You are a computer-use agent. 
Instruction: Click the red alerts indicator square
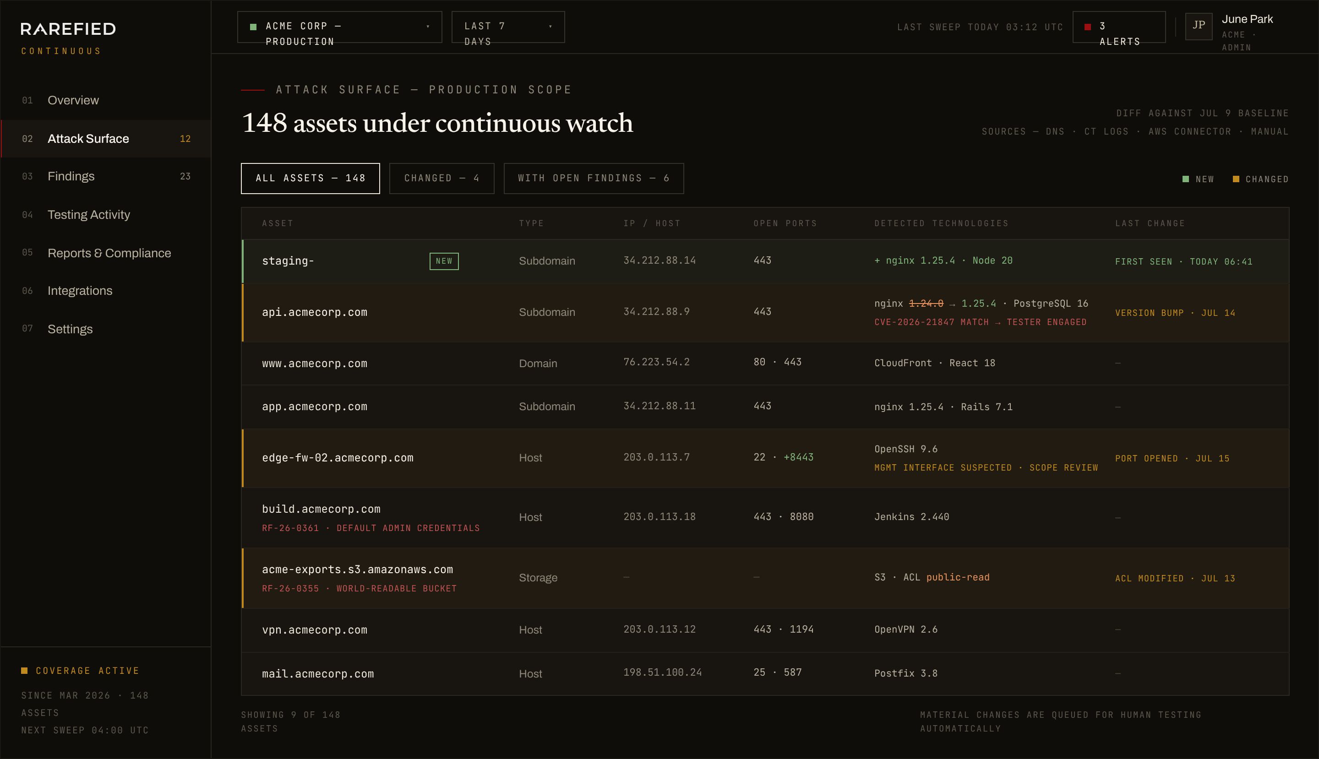click(1087, 27)
